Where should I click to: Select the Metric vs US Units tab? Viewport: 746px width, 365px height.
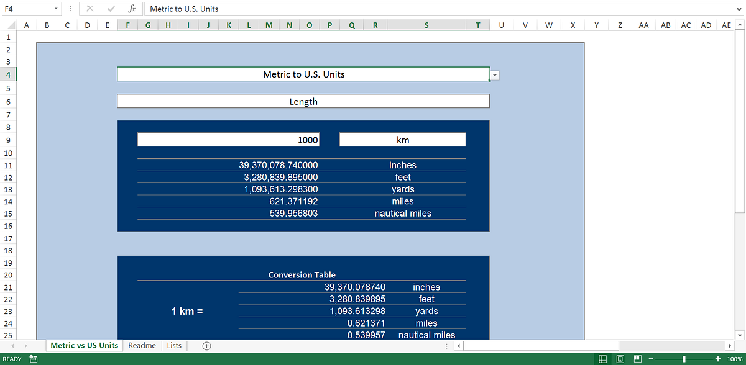(84, 345)
